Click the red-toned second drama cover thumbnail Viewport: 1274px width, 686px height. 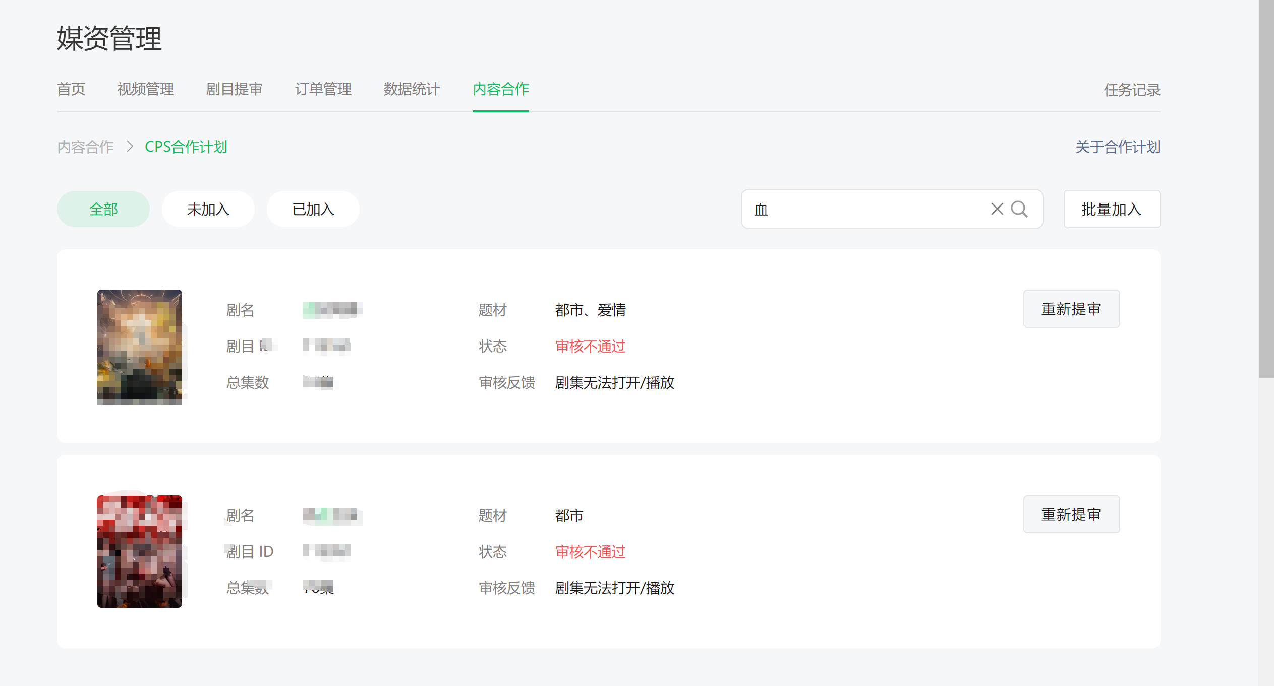coord(140,552)
